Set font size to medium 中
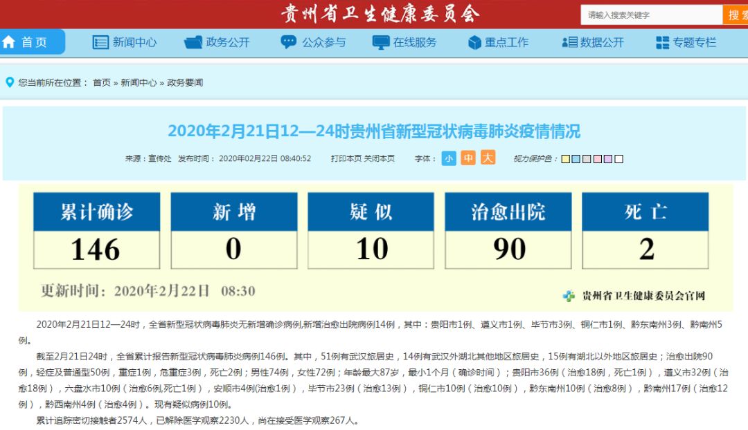 pyautogui.click(x=469, y=158)
